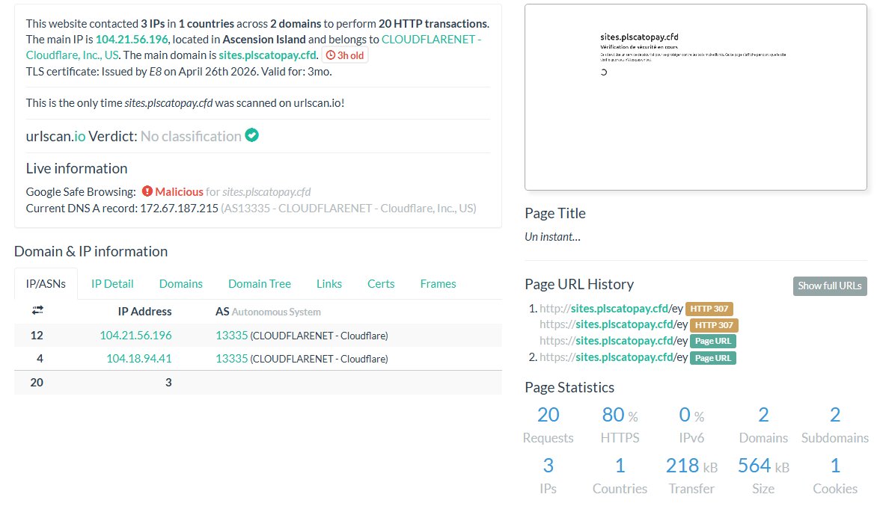Click the DNS A record 172.67.187.215 text
Screen dimensions: 880x506
click(179, 208)
